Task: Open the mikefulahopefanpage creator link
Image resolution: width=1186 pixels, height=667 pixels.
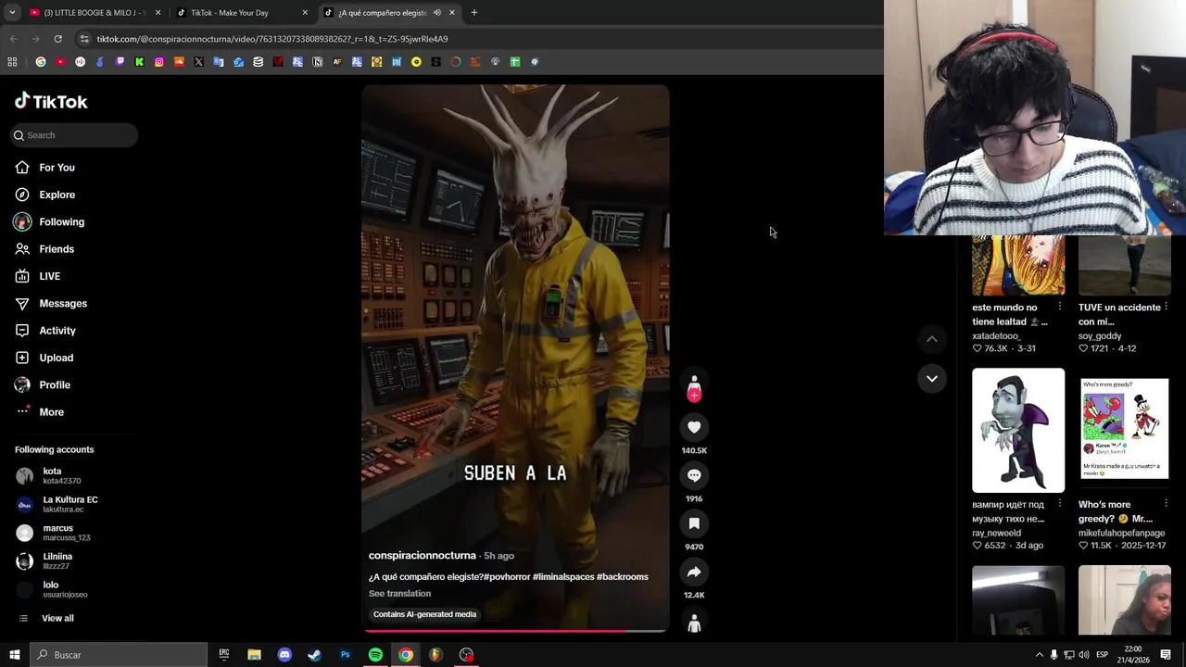Action: tap(1121, 534)
